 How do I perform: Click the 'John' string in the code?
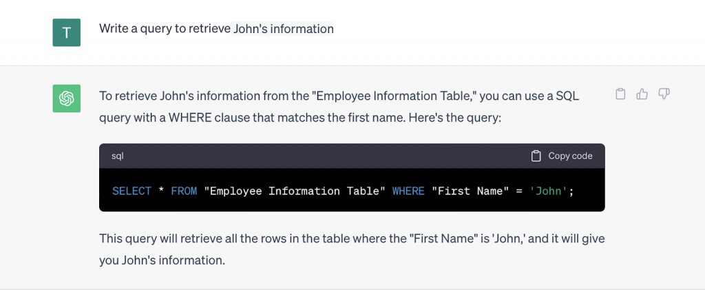(x=549, y=191)
